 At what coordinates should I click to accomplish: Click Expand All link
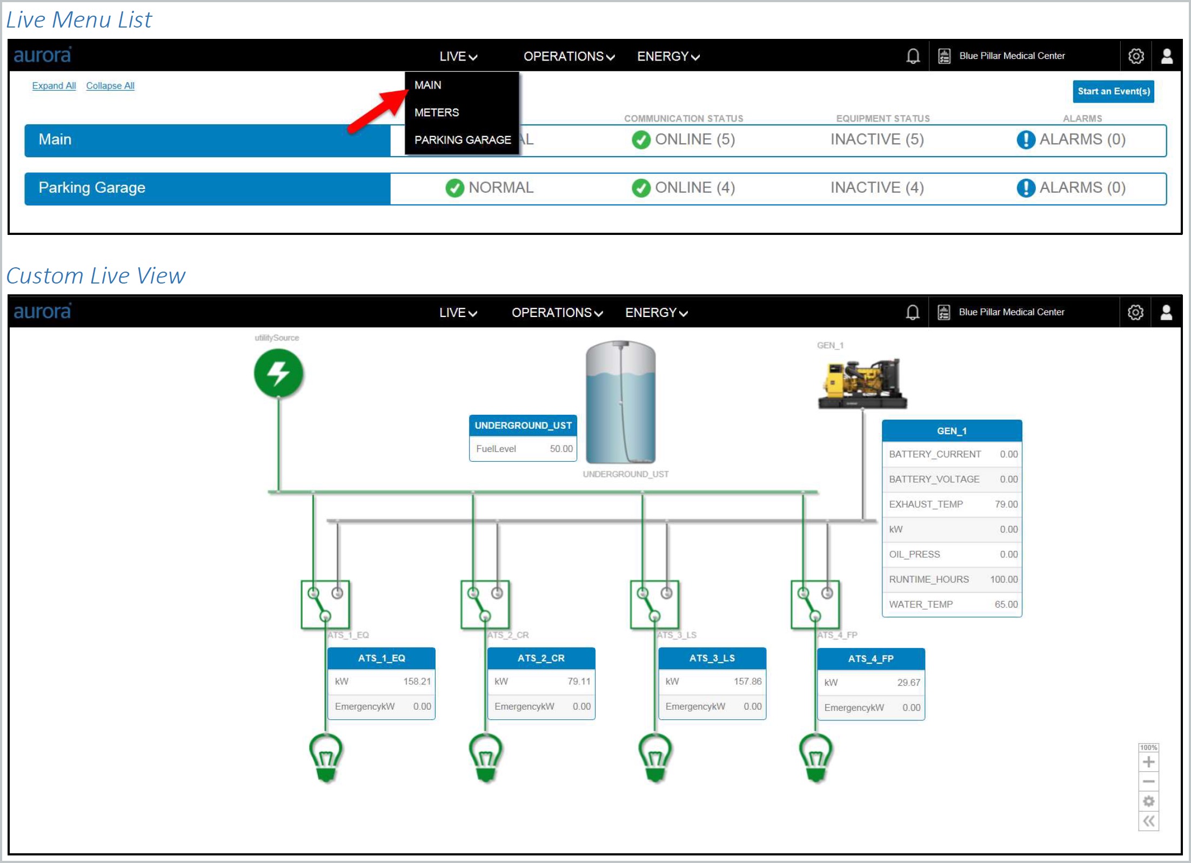tap(53, 86)
